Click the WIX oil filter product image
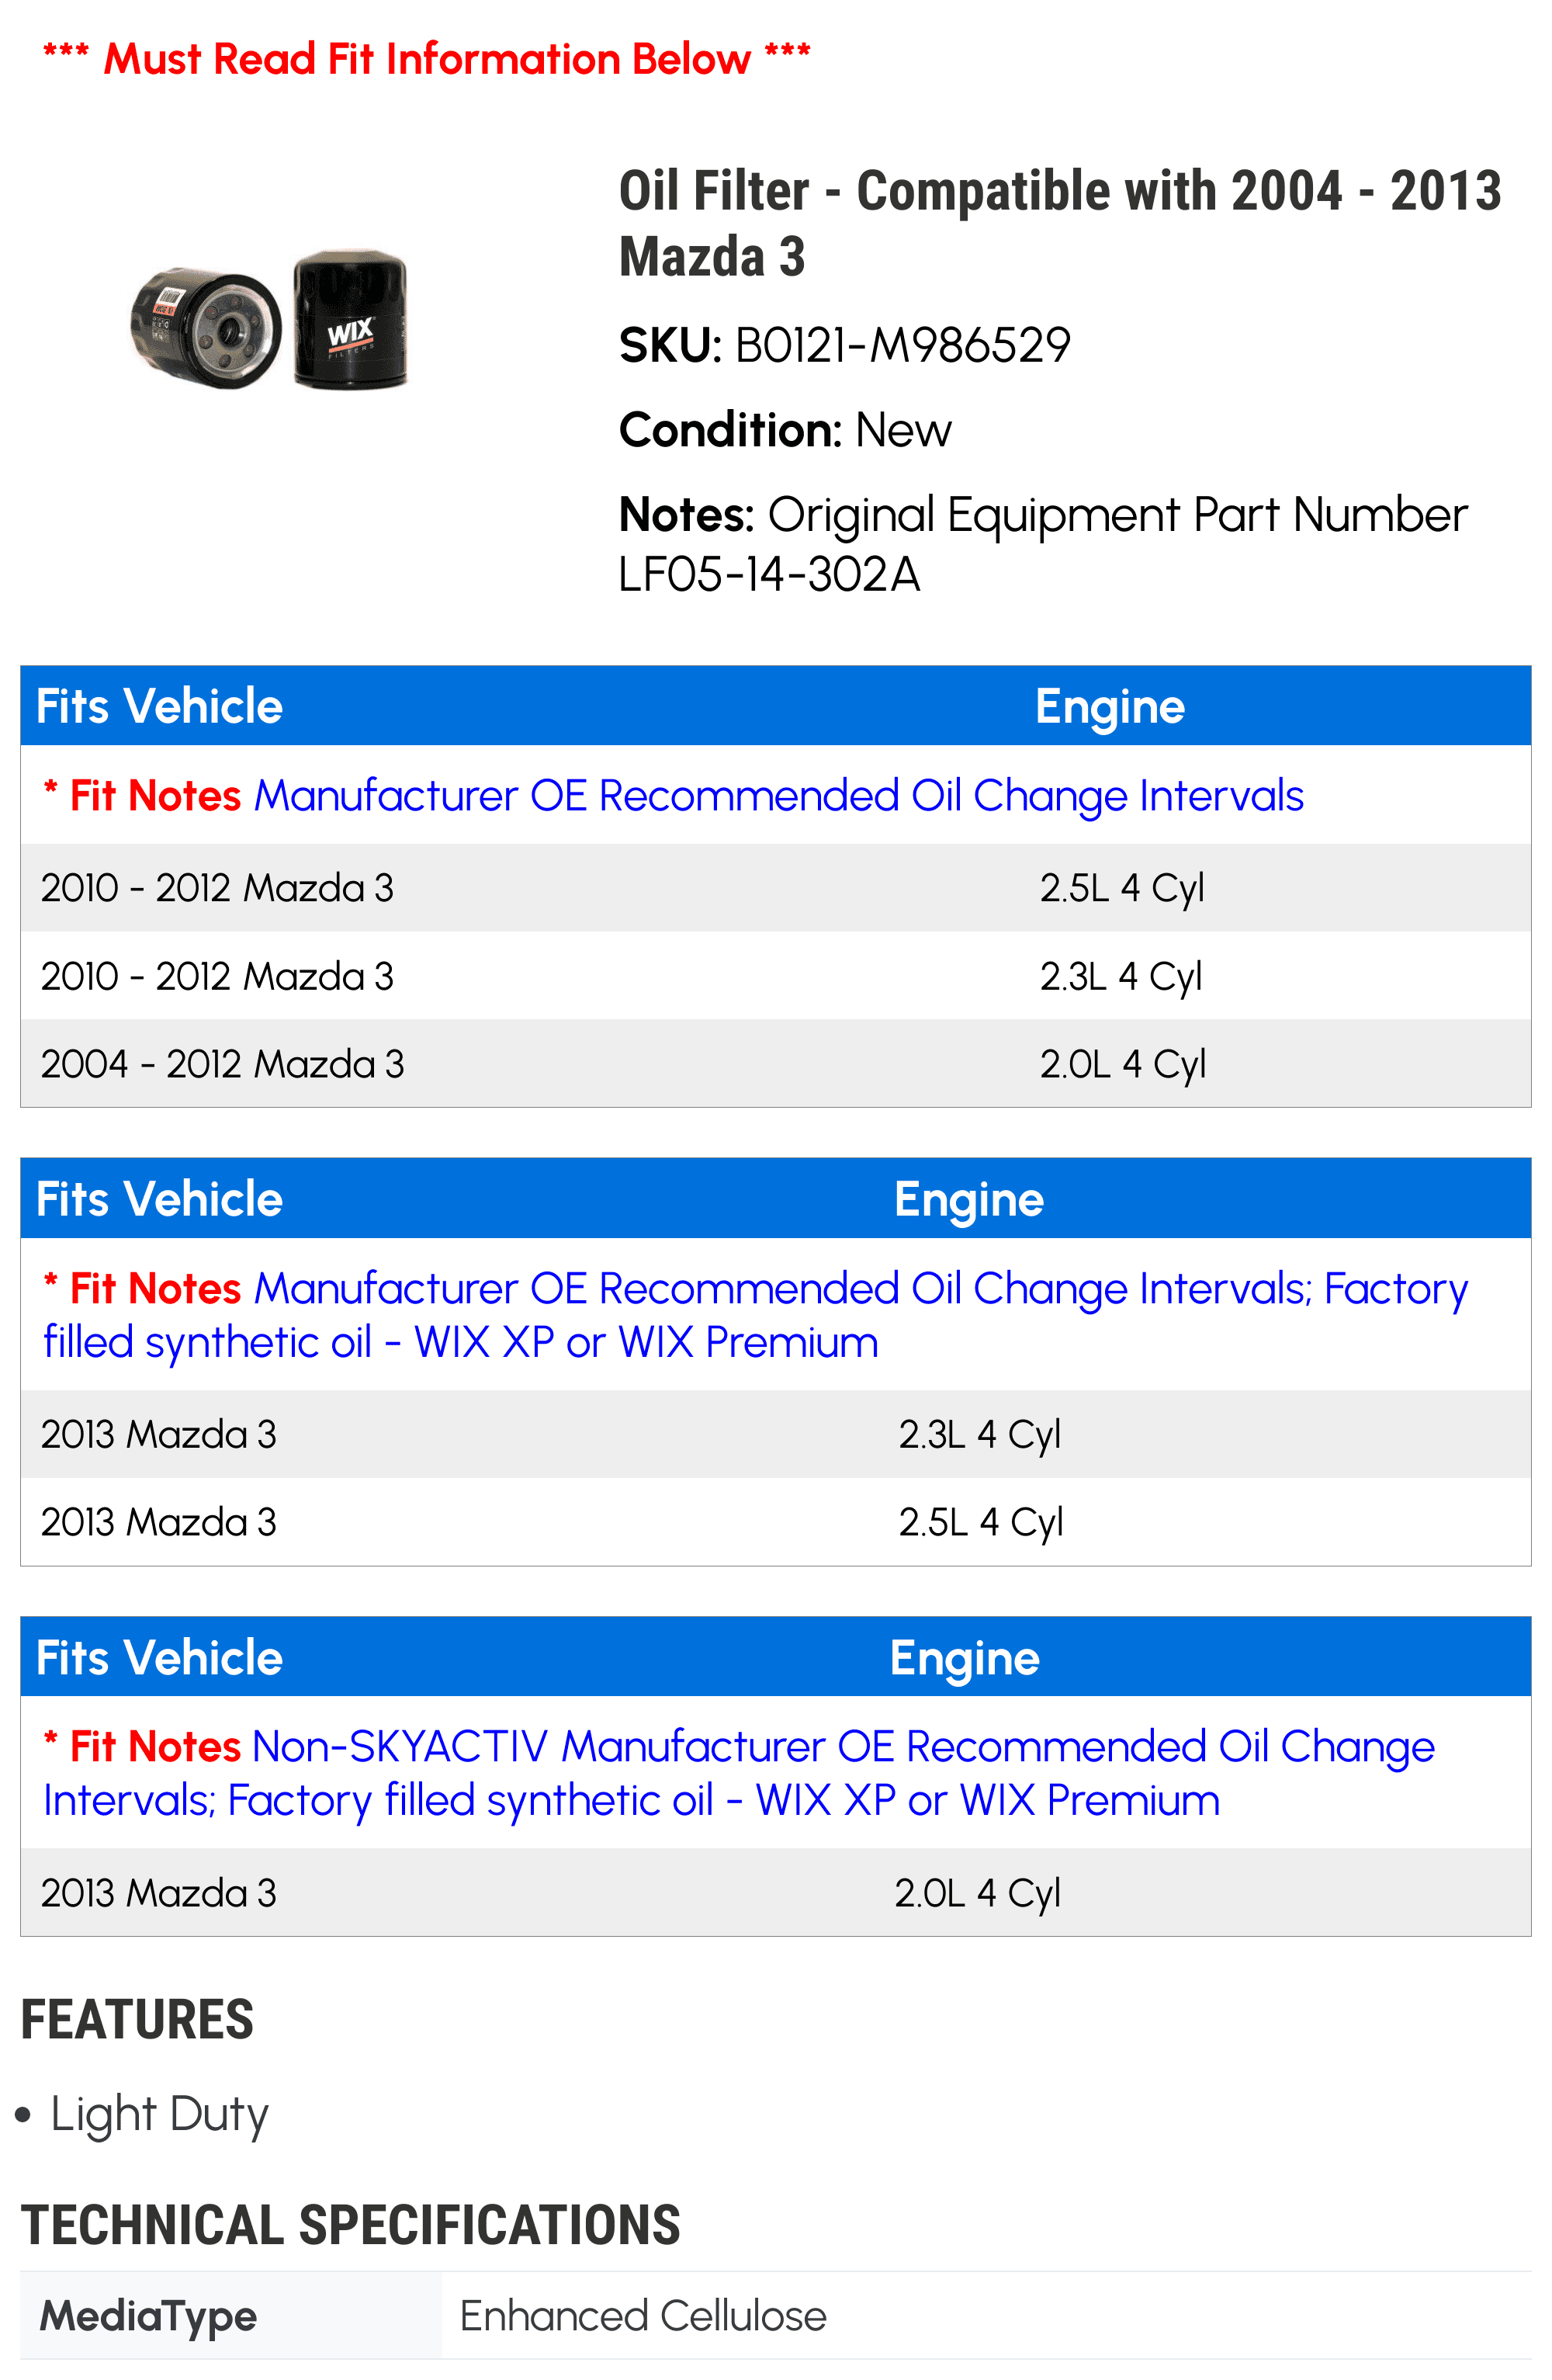 pyautogui.click(x=270, y=320)
